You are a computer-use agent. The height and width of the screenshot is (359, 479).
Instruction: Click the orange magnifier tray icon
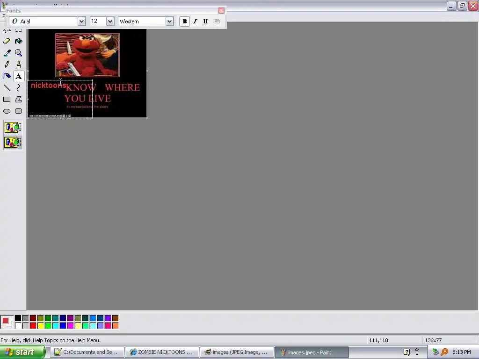click(444, 352)
